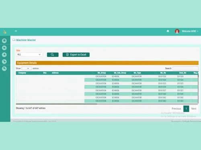Click the Next pagination button
This screenshot has width=201, height=150.
(x=194, y=109)
